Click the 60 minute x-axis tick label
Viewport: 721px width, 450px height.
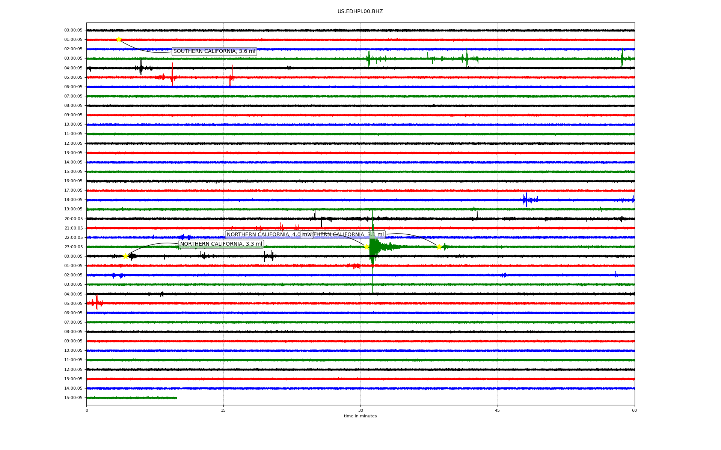click(634, 410)
